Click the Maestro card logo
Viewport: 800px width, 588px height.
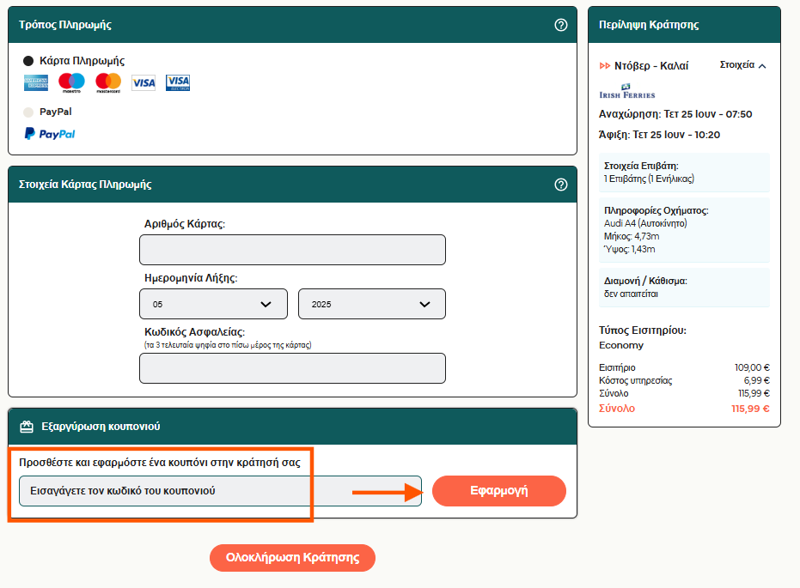coord(71,82)
